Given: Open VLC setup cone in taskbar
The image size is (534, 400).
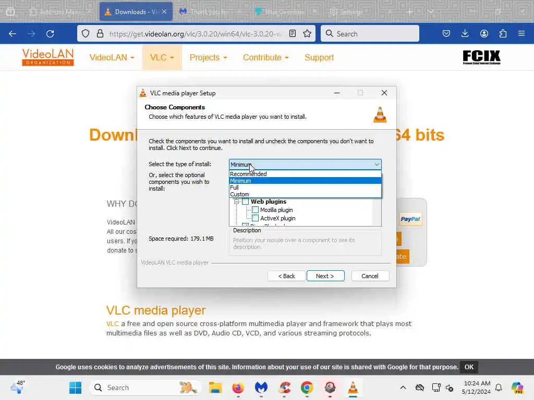Looking at the screenshot, I should tap(353, 387).
